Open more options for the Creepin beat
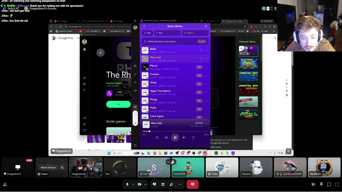The width and height of the screenshot is (342, 192). [207, 75]
